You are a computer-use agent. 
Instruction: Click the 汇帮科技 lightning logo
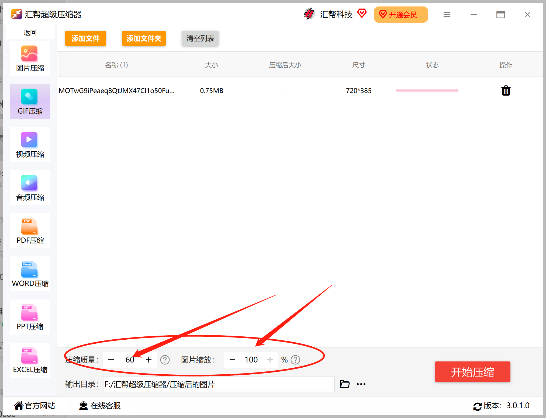309,14
